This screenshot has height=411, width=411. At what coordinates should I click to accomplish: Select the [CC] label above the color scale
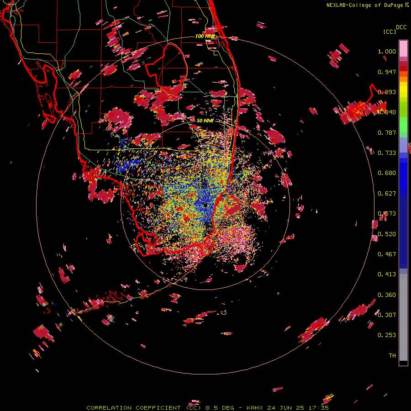[390, 32]
